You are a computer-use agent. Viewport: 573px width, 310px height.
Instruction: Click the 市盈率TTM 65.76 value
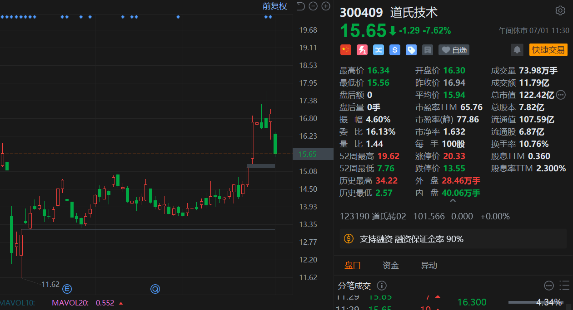(x=471, y=107)
